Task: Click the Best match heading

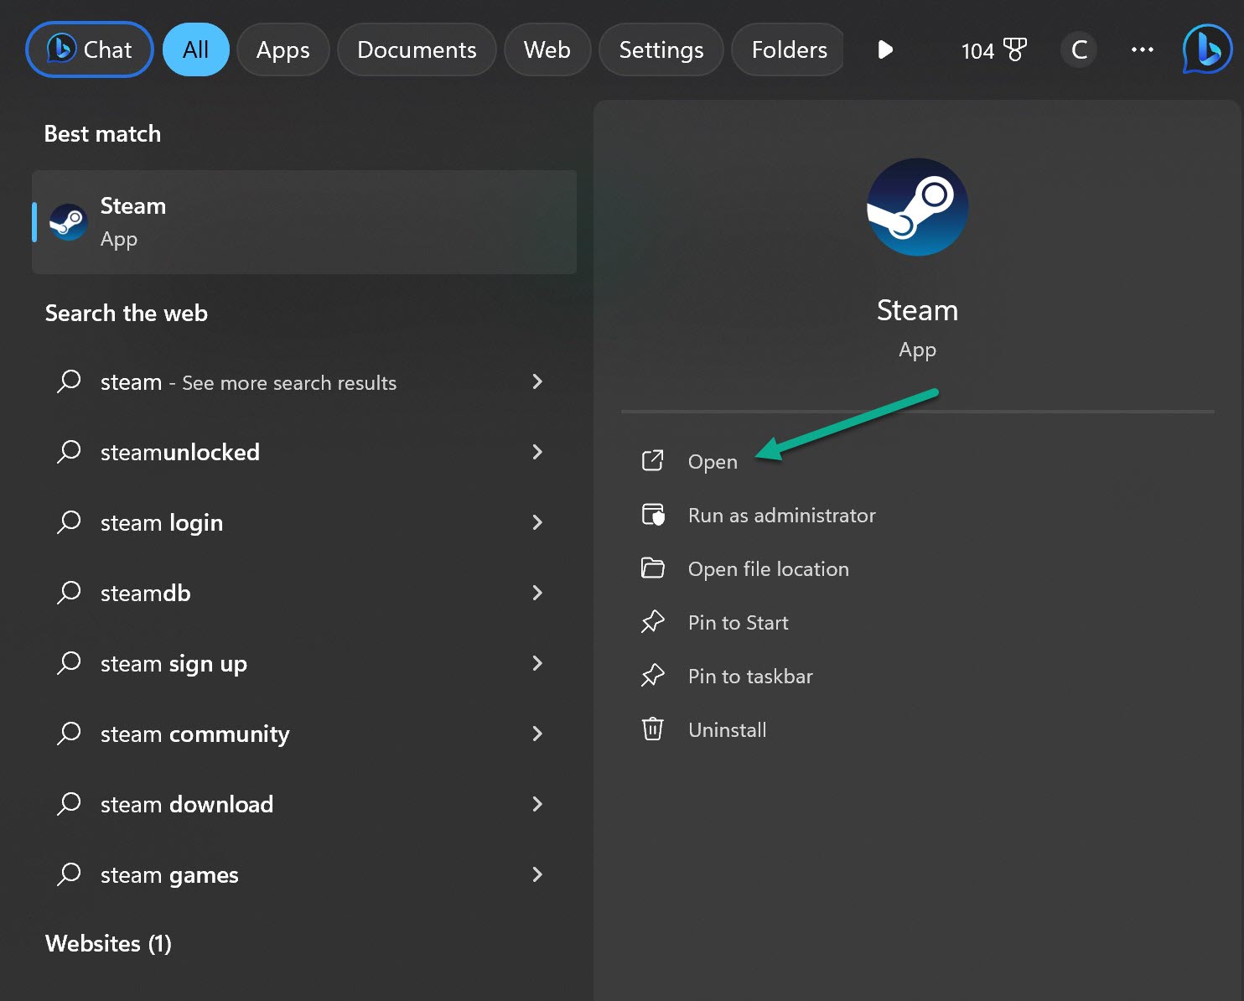Action: [x=102, y=134]
